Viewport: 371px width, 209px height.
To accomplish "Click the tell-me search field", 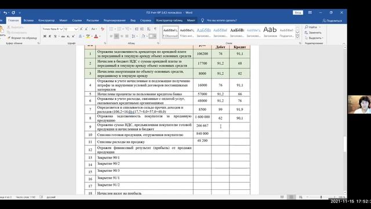I will click(x=221, y=20).
